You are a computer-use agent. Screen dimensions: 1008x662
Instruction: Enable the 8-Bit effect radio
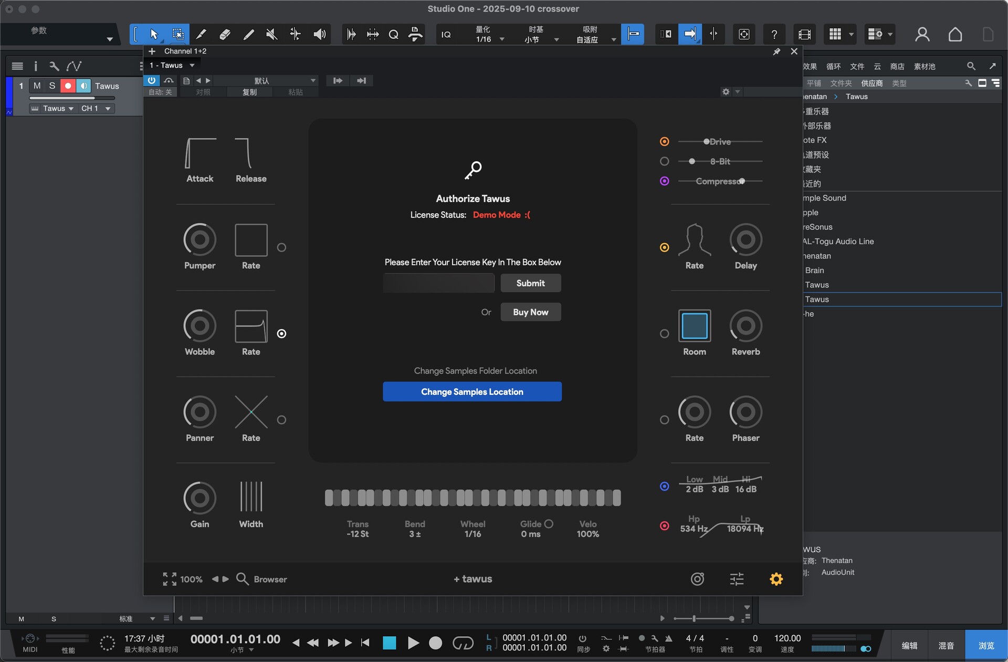click(x=664, y=161)
